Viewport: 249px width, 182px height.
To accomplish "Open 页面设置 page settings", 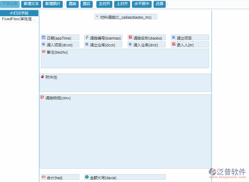I will [x=10, y=4].
